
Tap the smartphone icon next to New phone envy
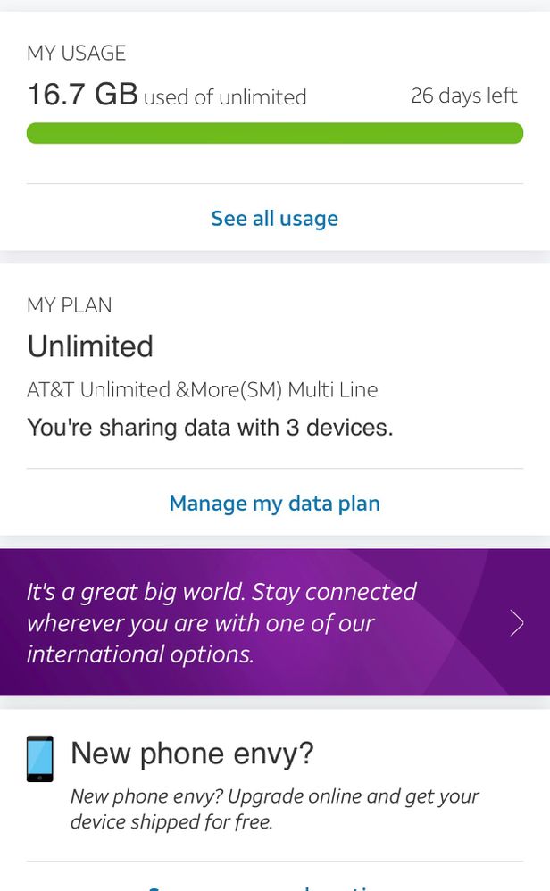39,757
